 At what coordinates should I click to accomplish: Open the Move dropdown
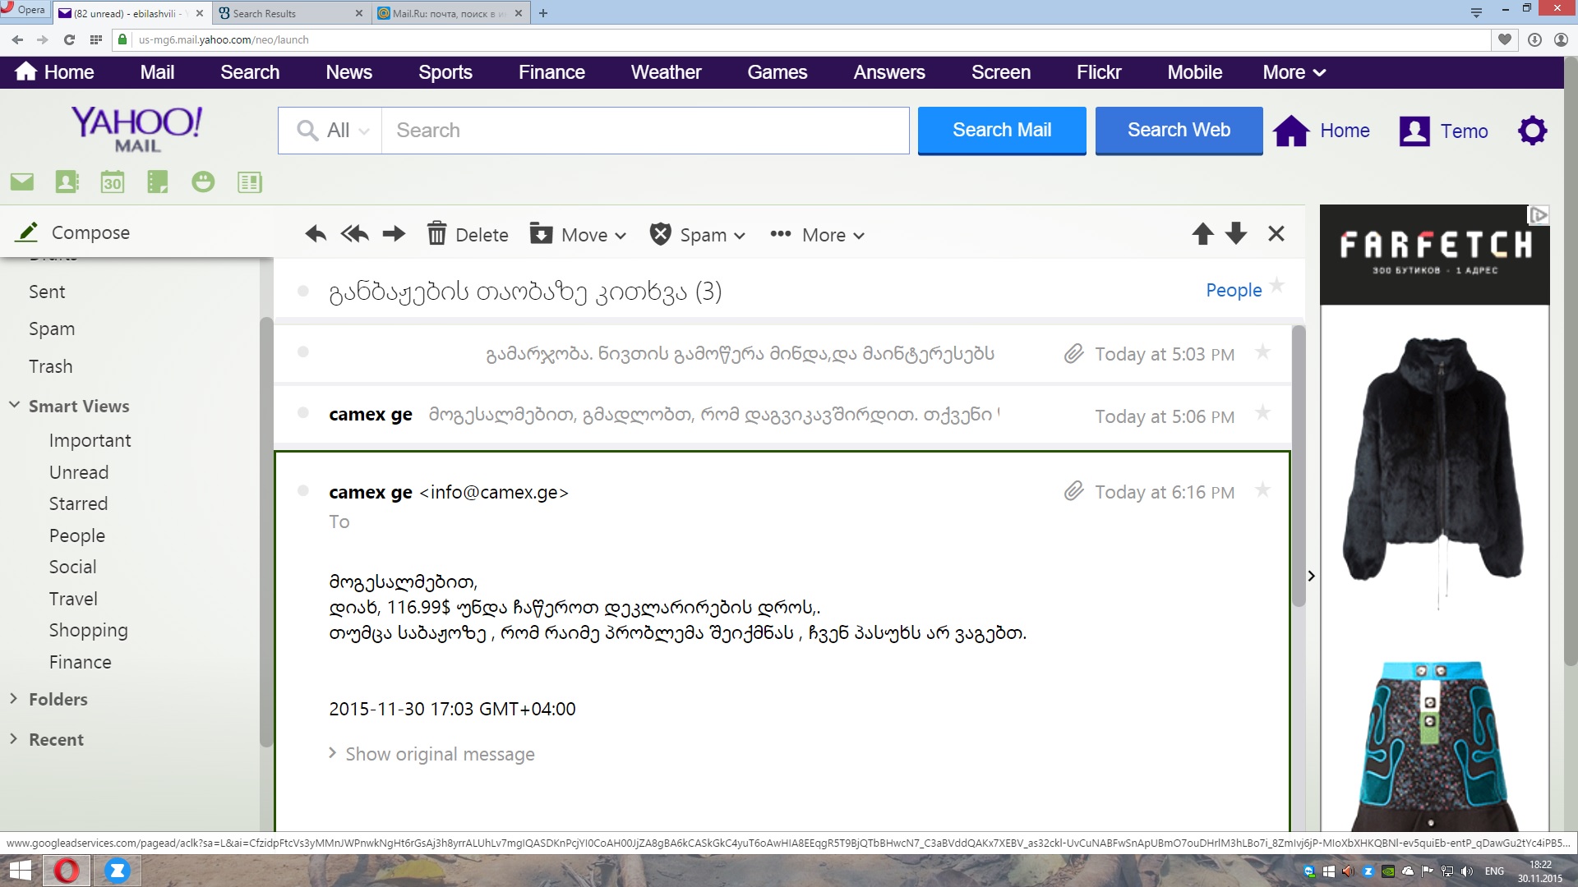(578, 235)
